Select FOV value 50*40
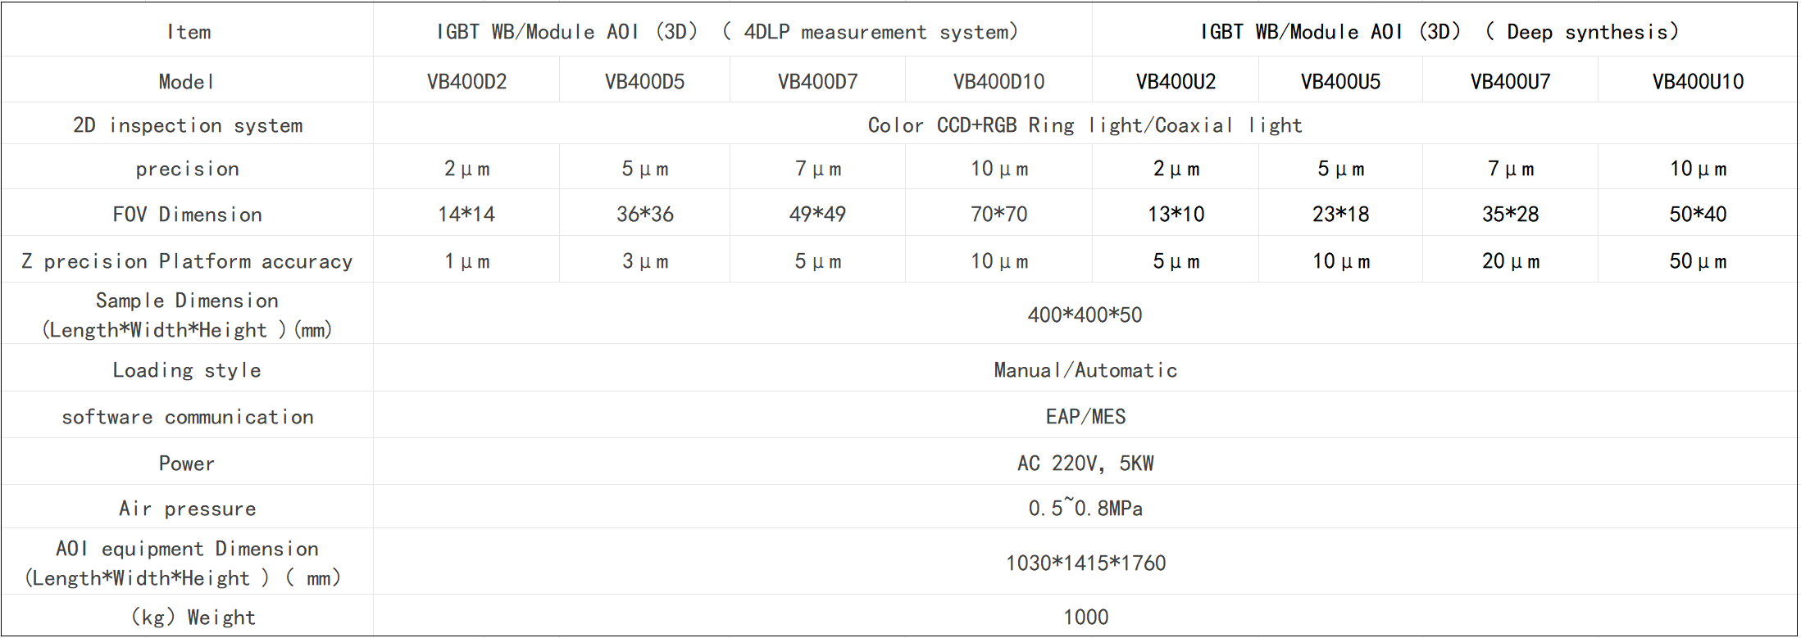 point(1698,215)
